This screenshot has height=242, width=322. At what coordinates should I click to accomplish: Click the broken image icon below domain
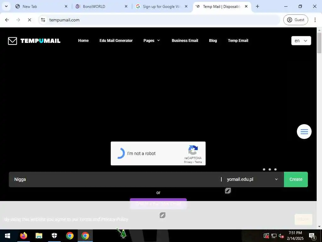(x=228, y=191)
